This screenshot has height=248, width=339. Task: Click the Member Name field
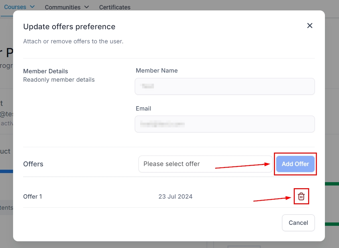[224, 86]
